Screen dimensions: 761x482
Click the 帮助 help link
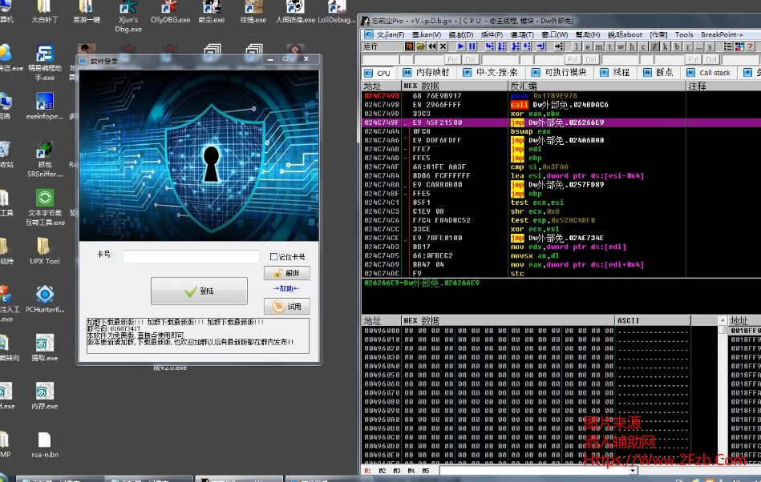(286, 289)
